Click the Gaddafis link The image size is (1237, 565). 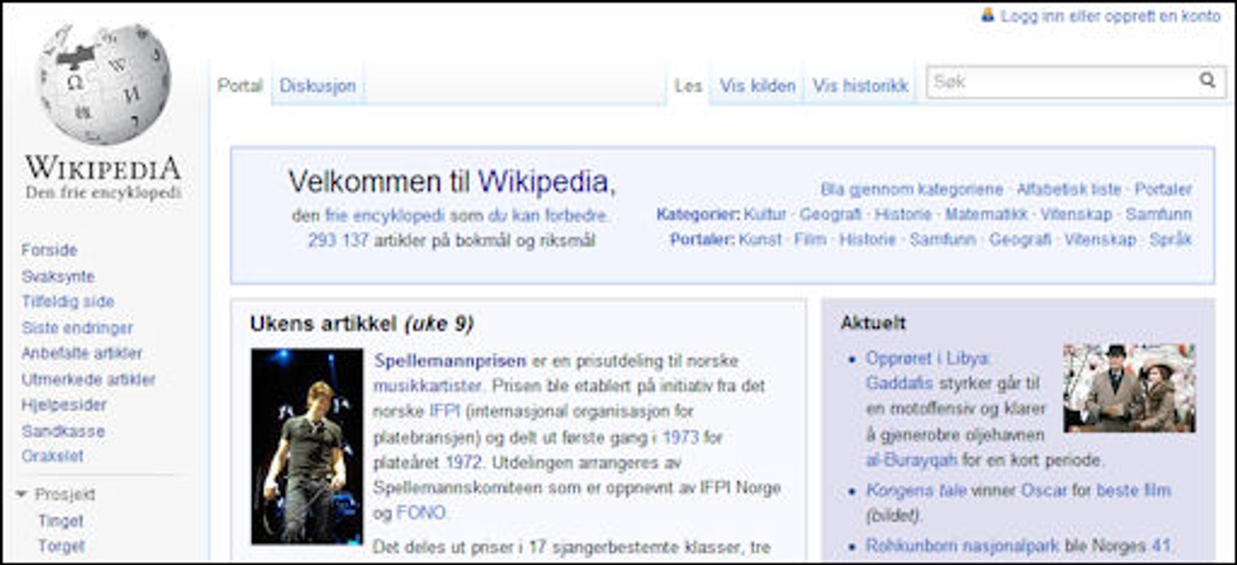tap(899, 383)
